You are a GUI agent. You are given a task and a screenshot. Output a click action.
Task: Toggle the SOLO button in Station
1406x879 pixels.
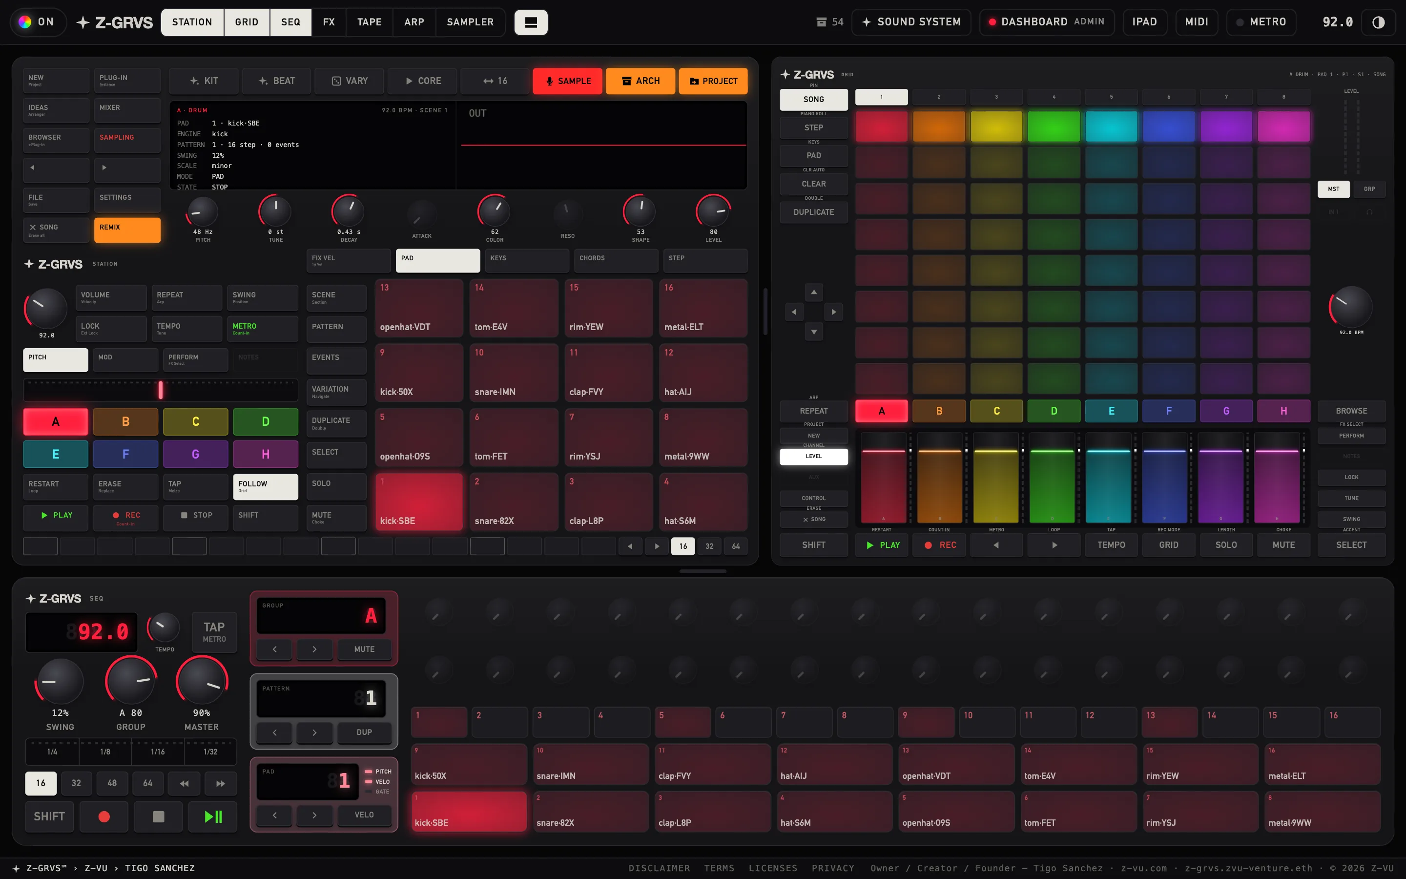(x=336, y=486)
